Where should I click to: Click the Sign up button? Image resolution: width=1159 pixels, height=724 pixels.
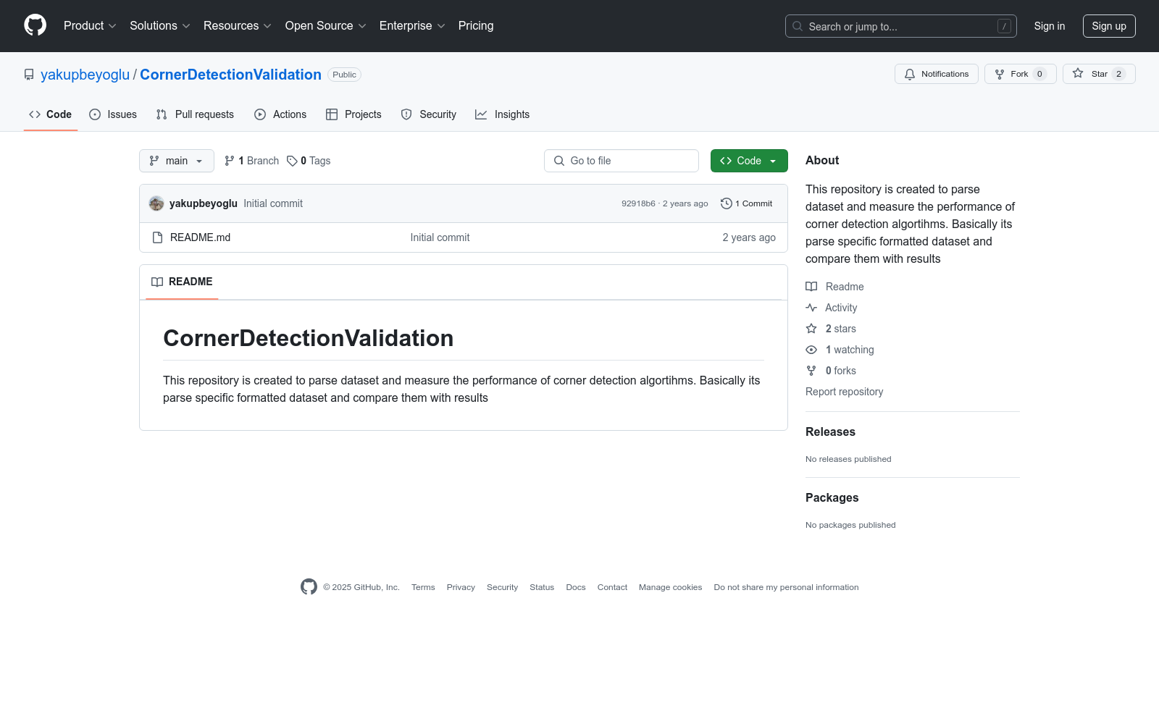1109,26
